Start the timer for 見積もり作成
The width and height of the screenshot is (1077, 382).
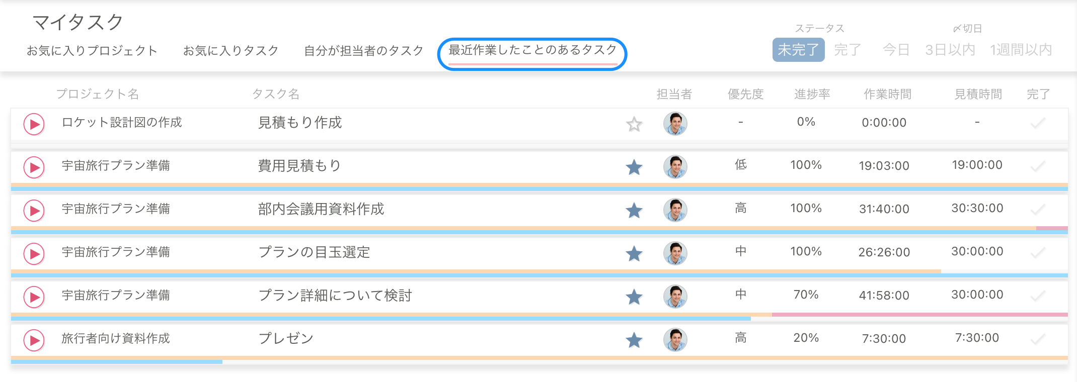33,123
